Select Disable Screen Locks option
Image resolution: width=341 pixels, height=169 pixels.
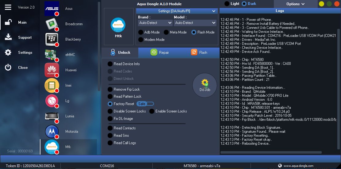[x=110, y=111]
